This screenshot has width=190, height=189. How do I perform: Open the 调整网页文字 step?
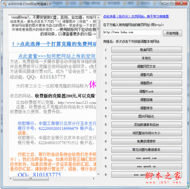[147, 67]
